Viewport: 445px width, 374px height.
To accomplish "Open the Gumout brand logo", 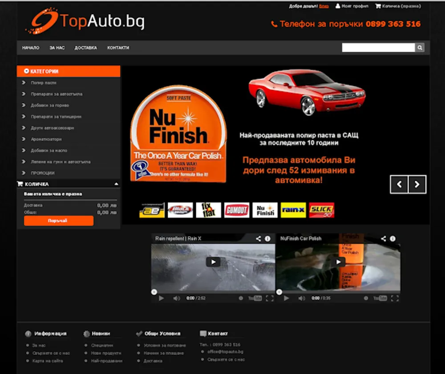I will (x=237, y=210).
